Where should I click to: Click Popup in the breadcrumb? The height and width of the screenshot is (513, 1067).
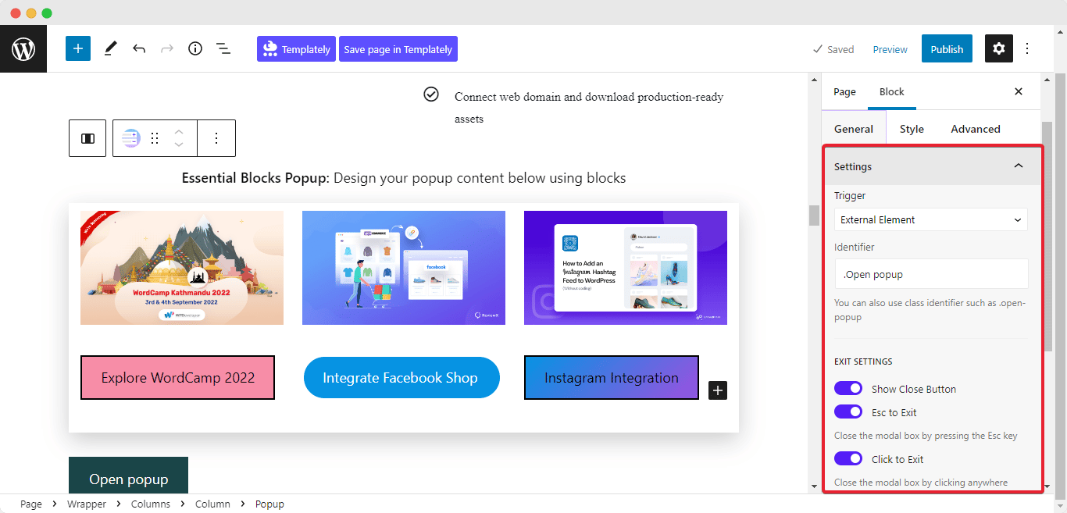pos(269,504)
